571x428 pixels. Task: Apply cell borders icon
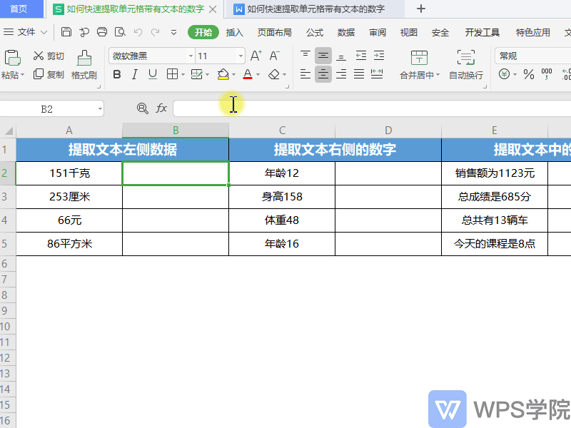pyautogui.click(x=172, y=74)
